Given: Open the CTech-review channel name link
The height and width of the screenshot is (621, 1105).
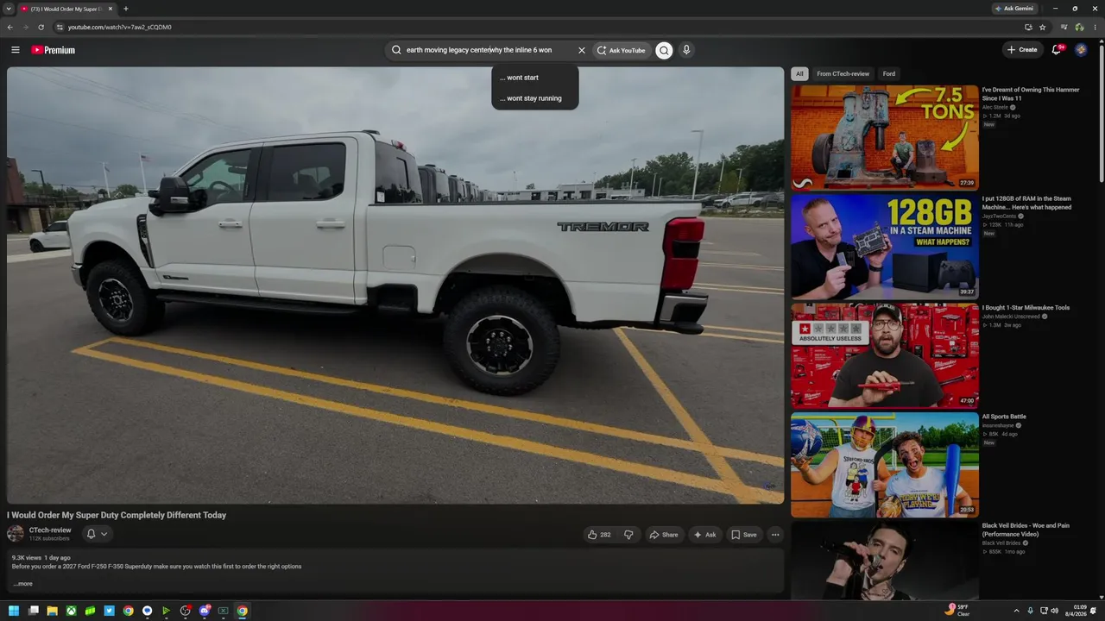Looking at the screenshot, I should pyautogui.click(x=50, y=530).
